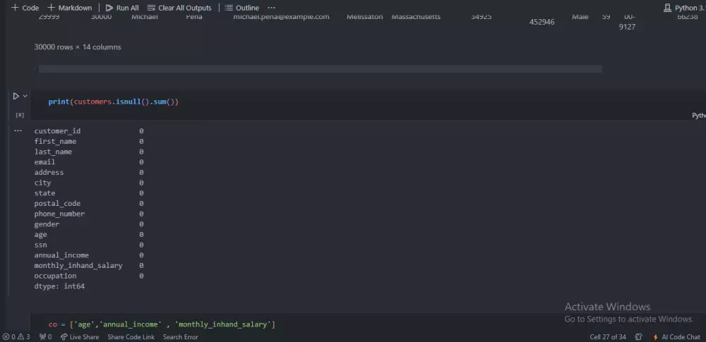Click the 452946 value in dataframe row

(542, 22)
